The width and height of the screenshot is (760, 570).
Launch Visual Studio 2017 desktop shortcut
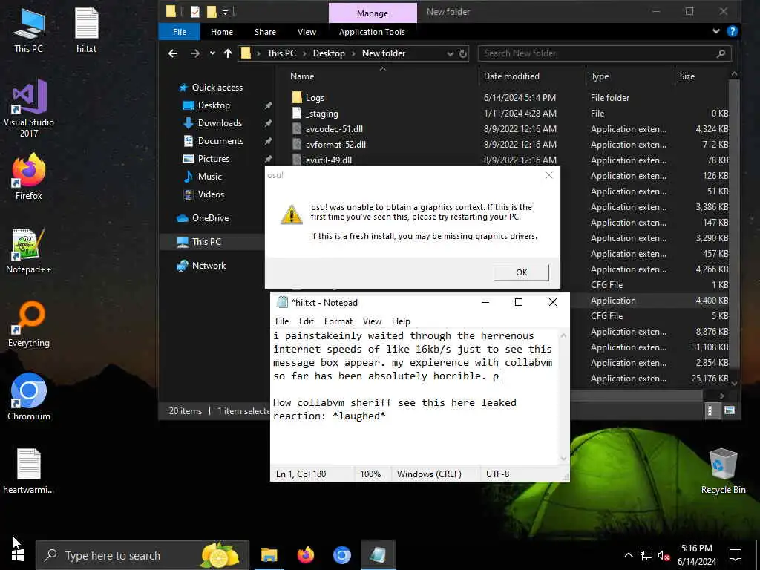(29, 108)
